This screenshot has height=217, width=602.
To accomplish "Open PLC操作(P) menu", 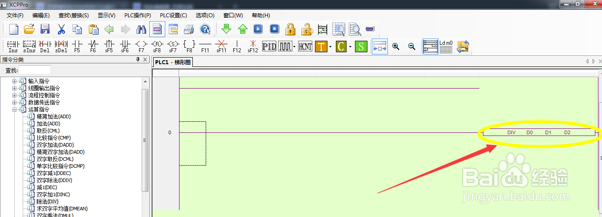I will pyautogui.click(x=137, y=15).
